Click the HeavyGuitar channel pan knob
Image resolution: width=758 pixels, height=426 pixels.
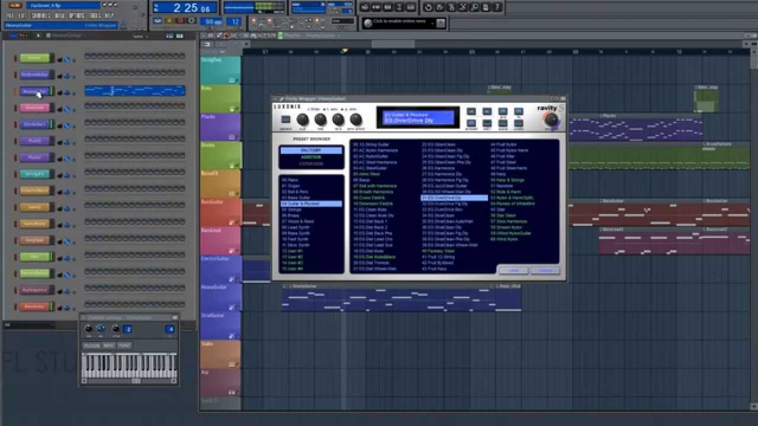pyautogui.click(x=59, y=92)
